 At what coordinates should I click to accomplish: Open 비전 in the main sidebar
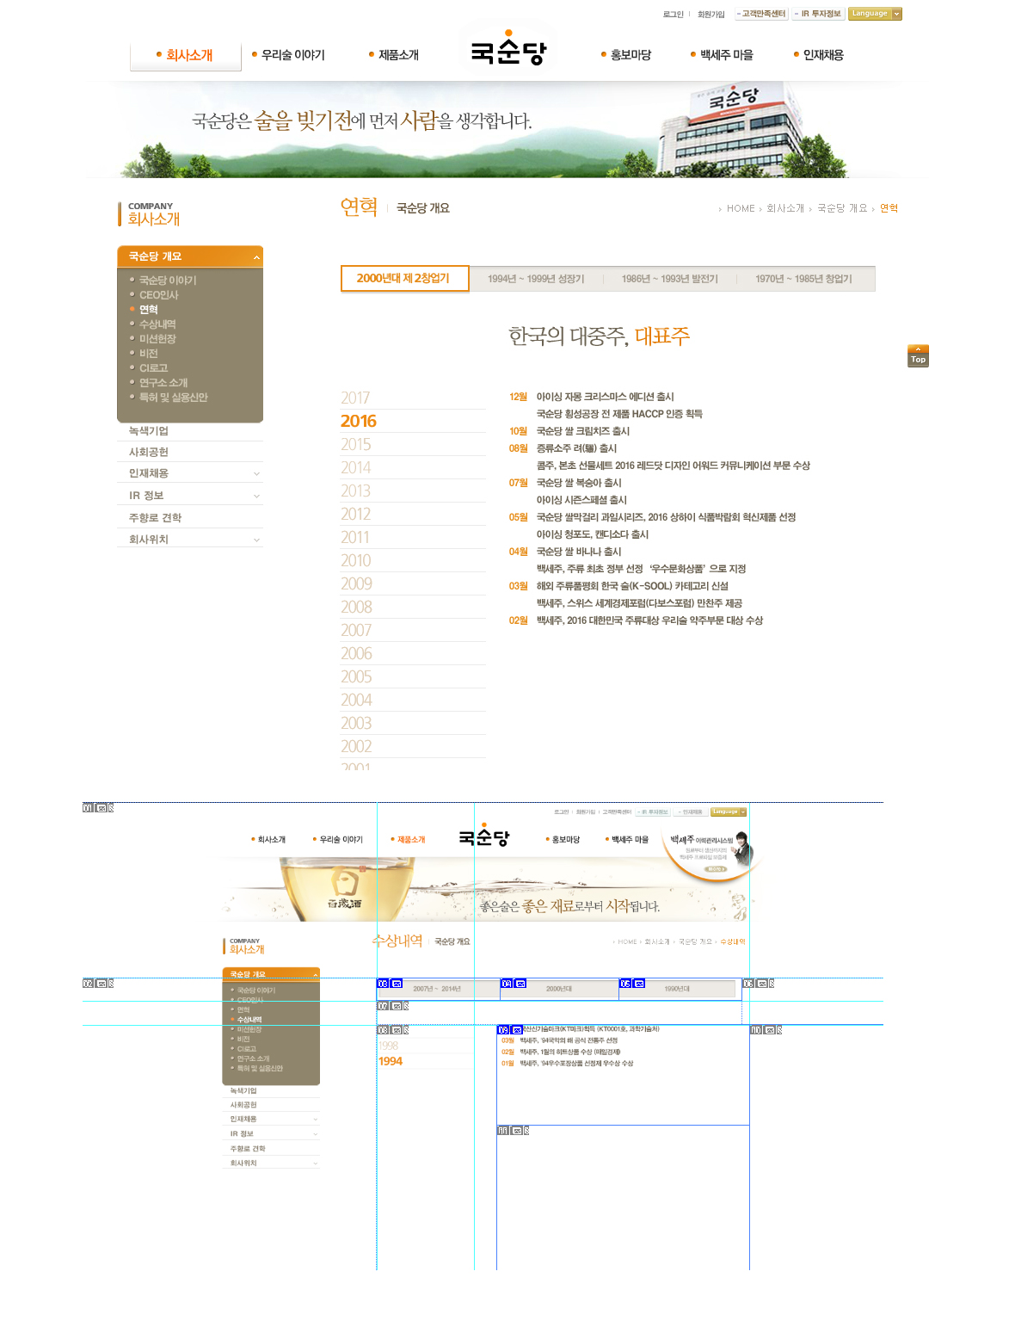148,354
